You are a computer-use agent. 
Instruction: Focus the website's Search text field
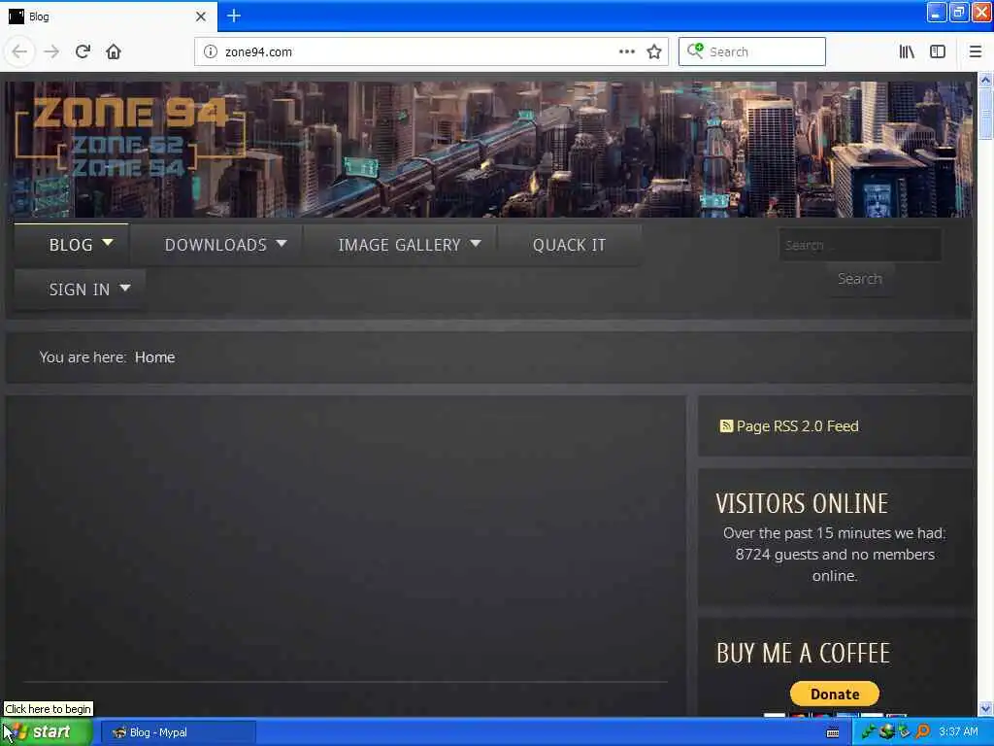coord(860,245)
